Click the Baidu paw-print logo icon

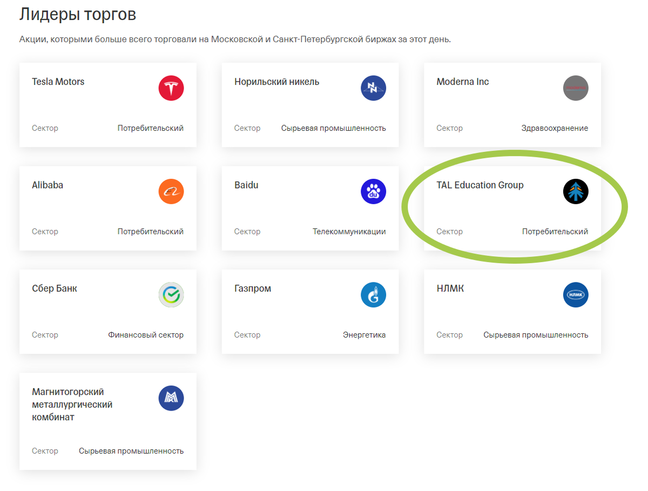373,191
